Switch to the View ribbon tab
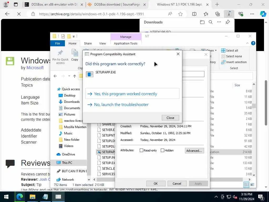 point(102,43)
